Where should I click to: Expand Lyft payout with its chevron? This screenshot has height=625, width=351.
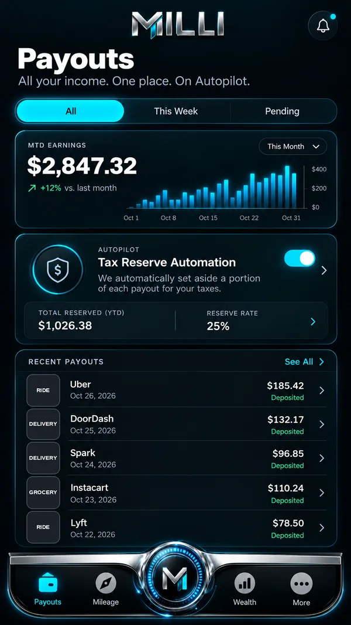322,528
